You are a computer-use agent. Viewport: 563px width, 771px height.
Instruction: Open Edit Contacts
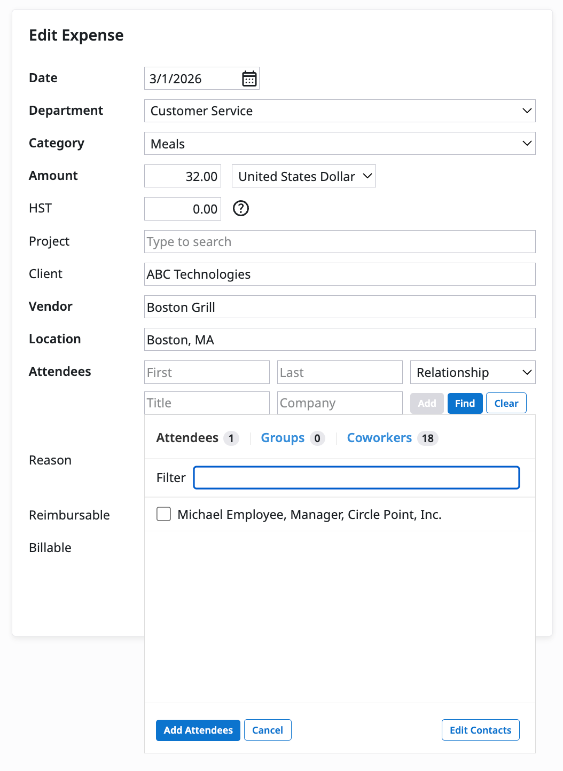pyautogui.click(x=480, y=730)
